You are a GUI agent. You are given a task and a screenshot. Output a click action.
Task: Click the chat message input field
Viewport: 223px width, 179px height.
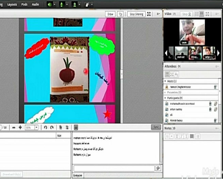click(114, 168)
